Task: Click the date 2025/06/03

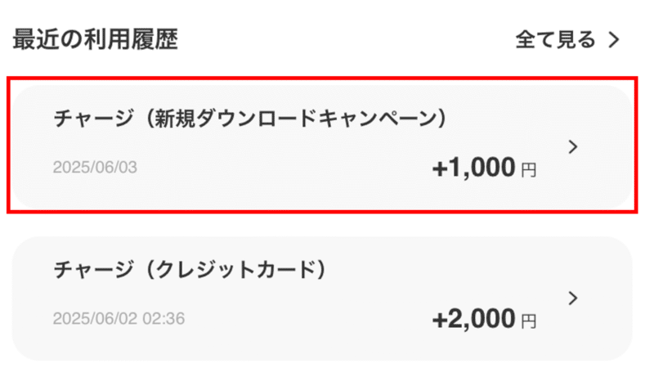Action: click(95, 168)
